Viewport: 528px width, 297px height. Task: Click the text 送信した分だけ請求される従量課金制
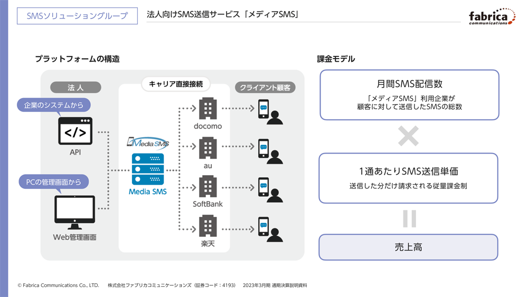point(408,186)
